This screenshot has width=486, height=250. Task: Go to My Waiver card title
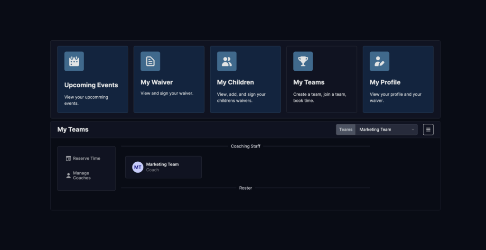[157, 83]
